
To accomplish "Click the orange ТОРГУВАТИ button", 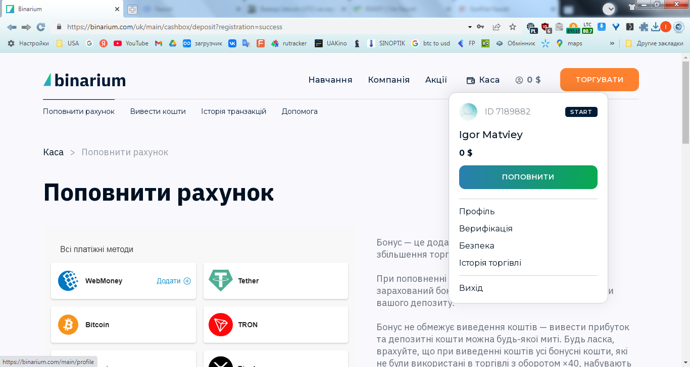I will 600,80.
